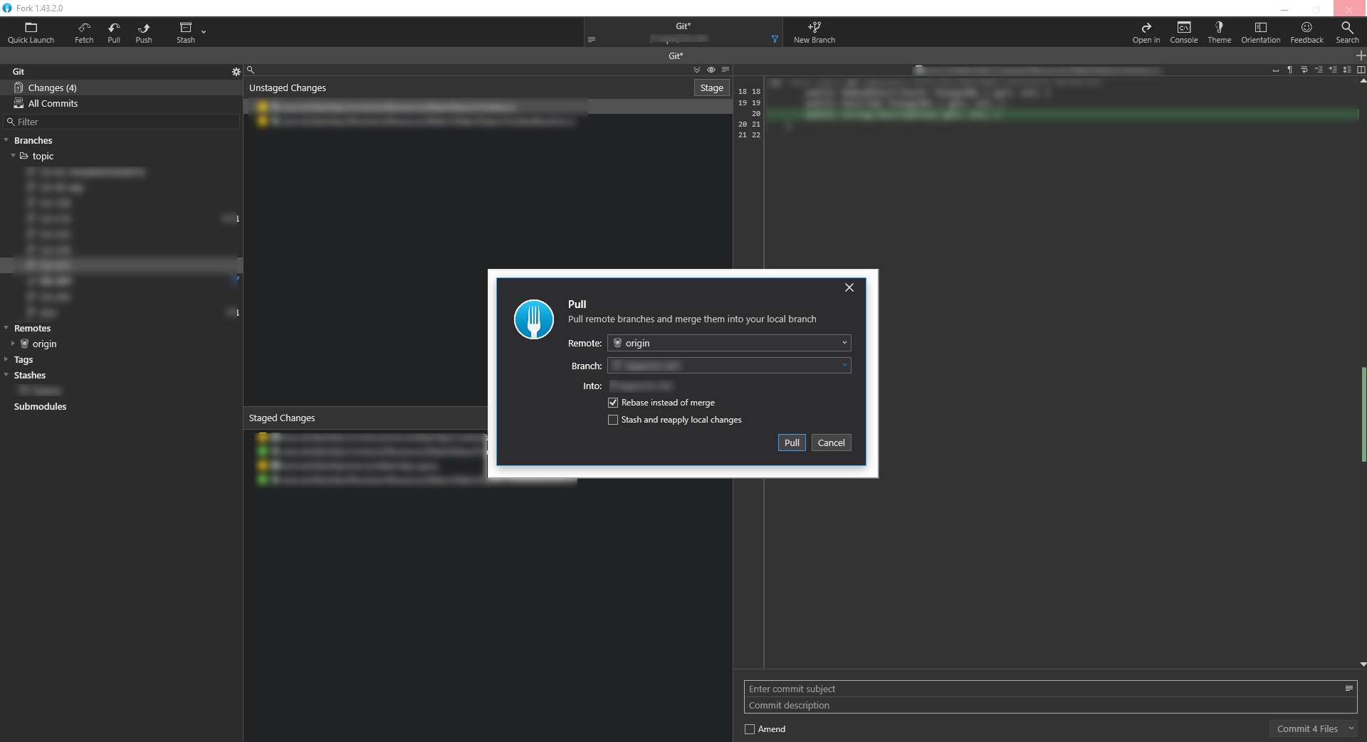
Task: Open the Theme switcher
Action: click(x=1219, y=32)
